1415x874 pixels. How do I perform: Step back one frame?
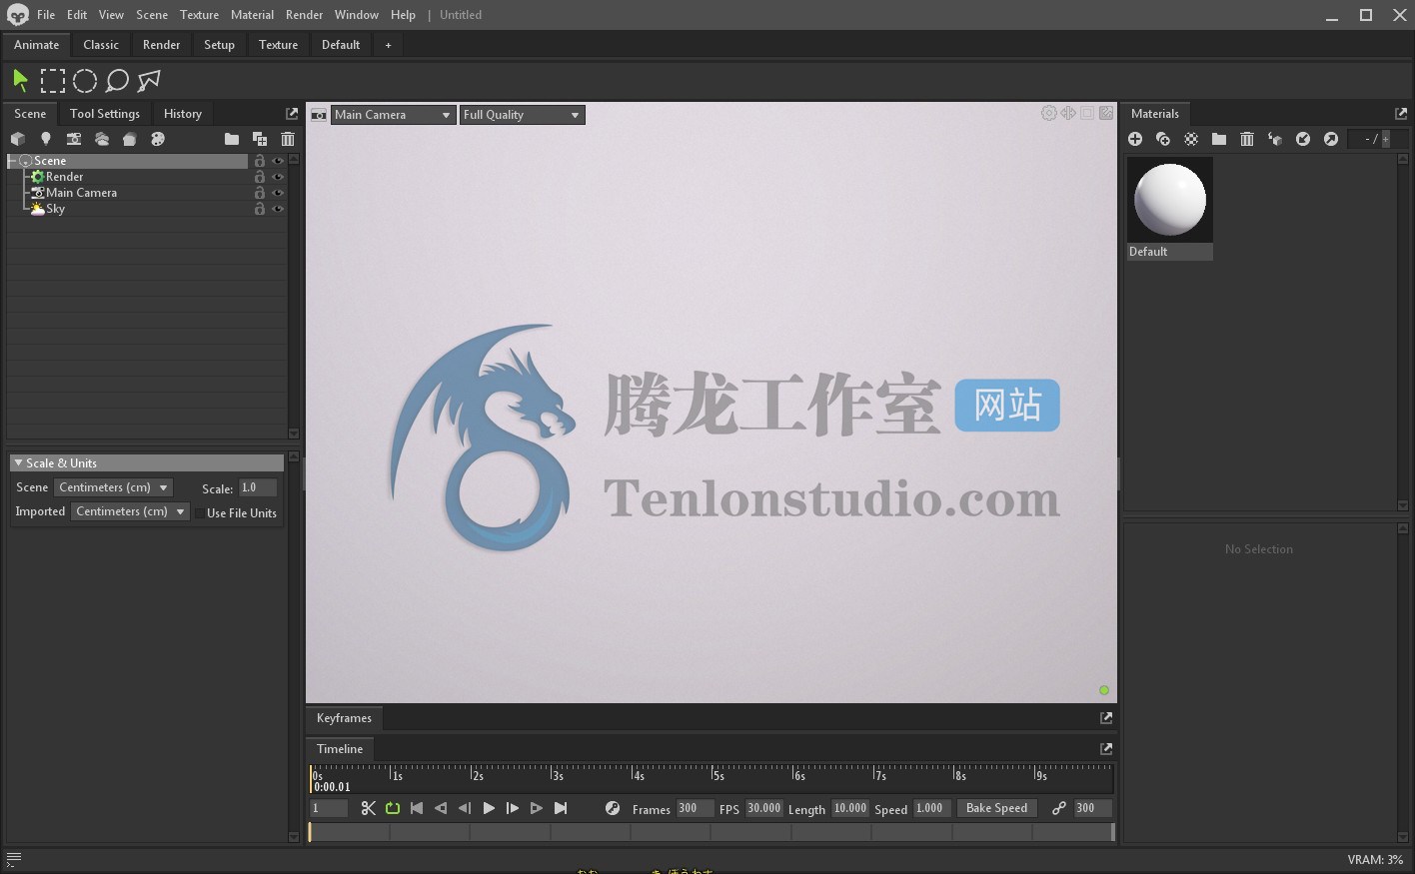tap(465, 808)
